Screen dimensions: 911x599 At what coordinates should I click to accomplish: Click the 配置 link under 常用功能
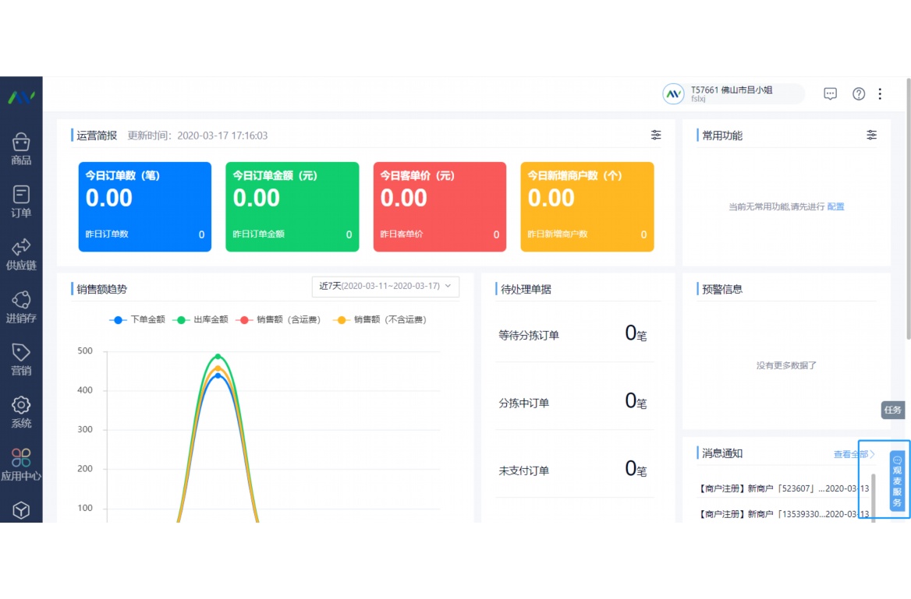pyautogui.click(x=835, y=207)
